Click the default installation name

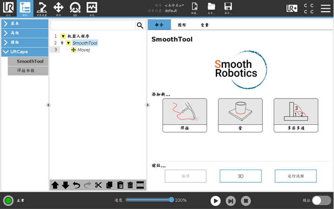tap(171, 11)
